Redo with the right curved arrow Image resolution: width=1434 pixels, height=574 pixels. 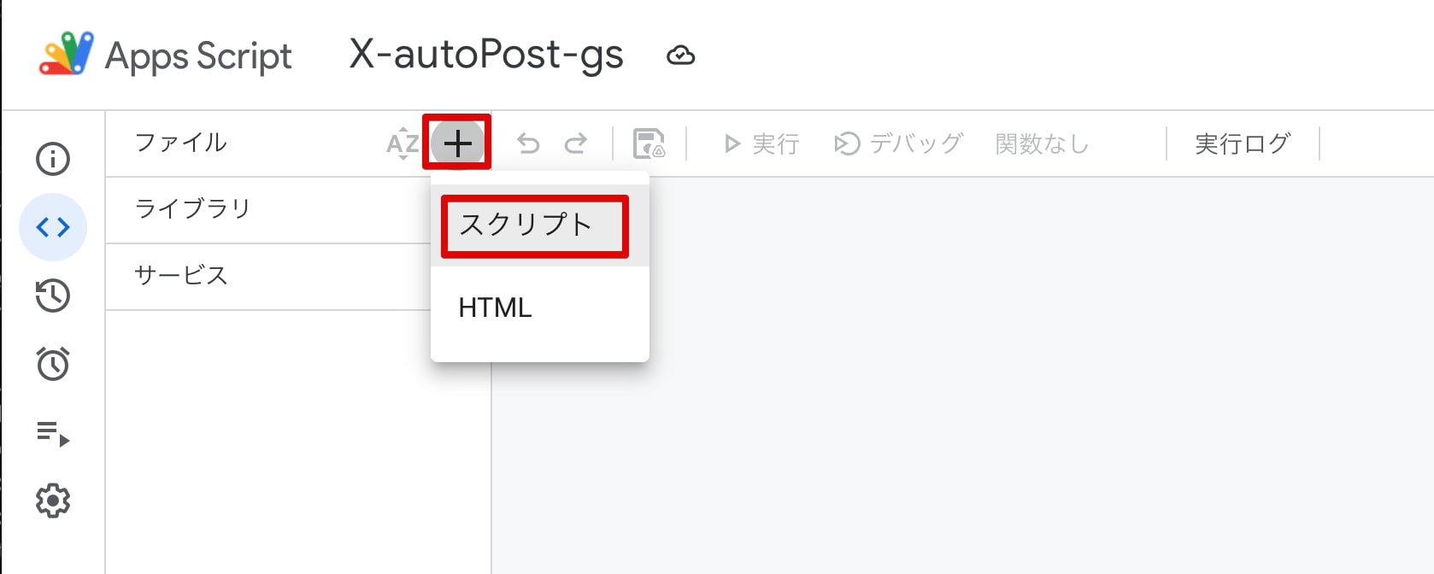pos(576,143)
